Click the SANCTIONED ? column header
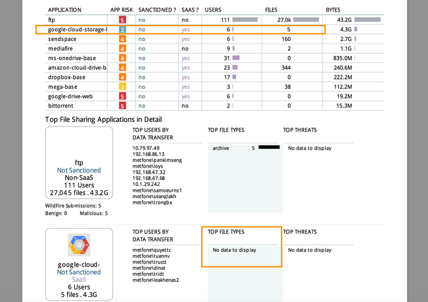This screenshot has height=302, width=428. pyautogui.click(x=157, y=10)
